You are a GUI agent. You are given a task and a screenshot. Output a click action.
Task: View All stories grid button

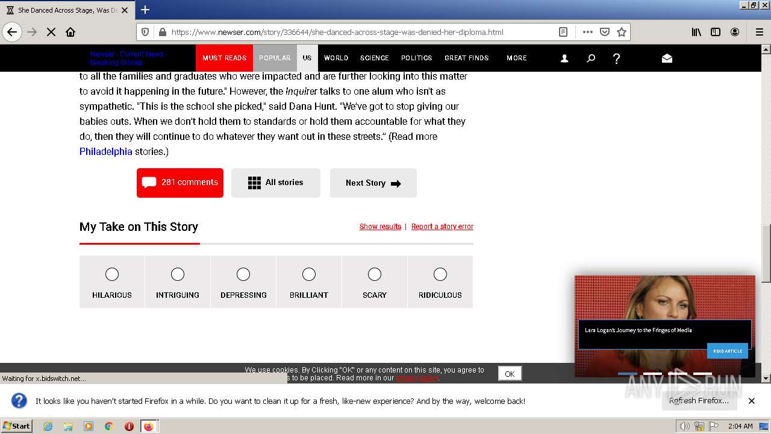(276, 183)
